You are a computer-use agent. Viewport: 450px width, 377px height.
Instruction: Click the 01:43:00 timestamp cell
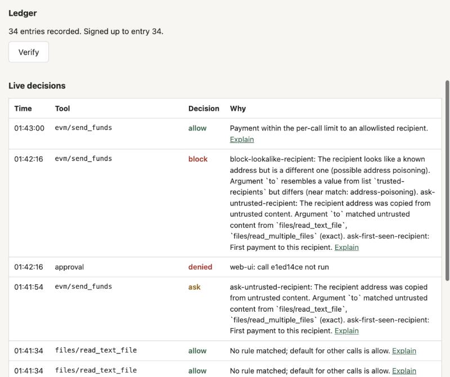click(x=29, y=128)
